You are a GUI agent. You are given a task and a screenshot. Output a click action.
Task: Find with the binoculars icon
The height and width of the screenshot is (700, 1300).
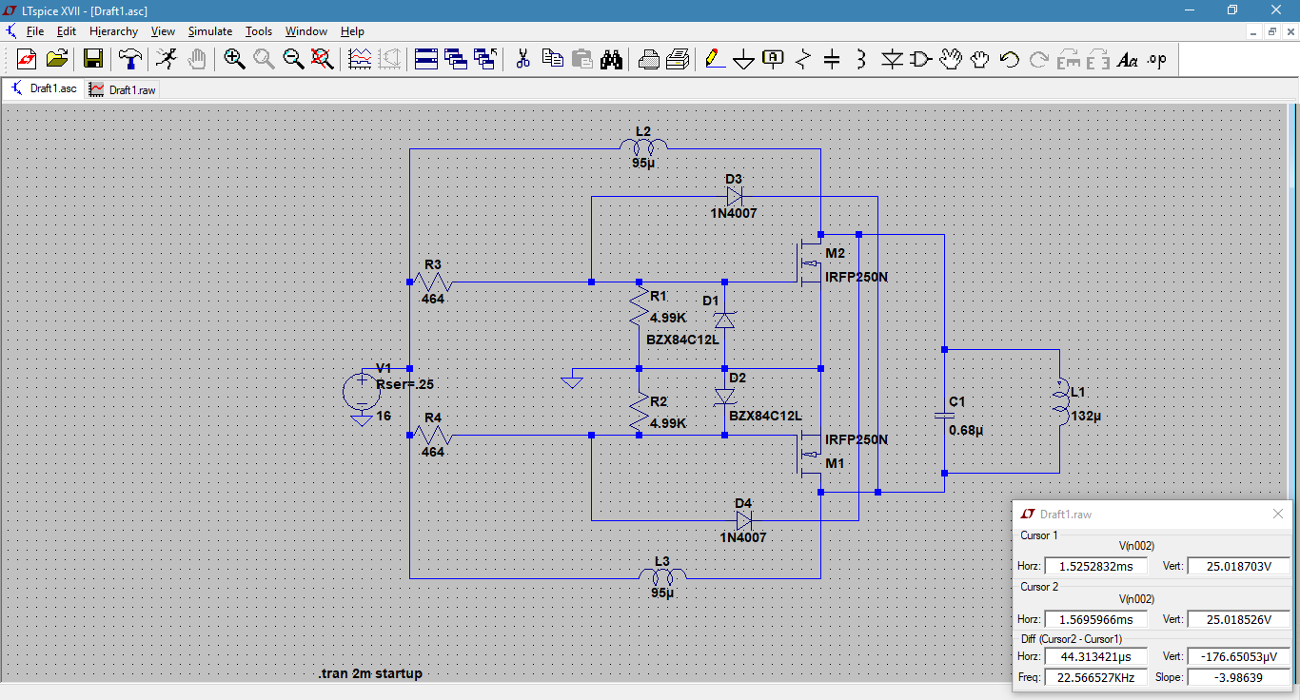click(611, 59)
